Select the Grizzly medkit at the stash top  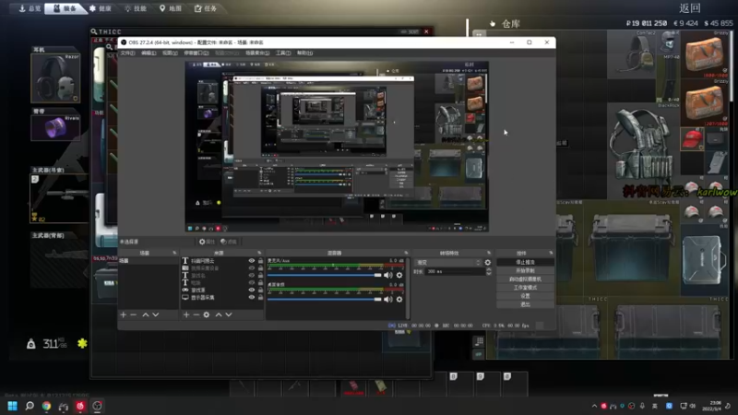[705, 54]
